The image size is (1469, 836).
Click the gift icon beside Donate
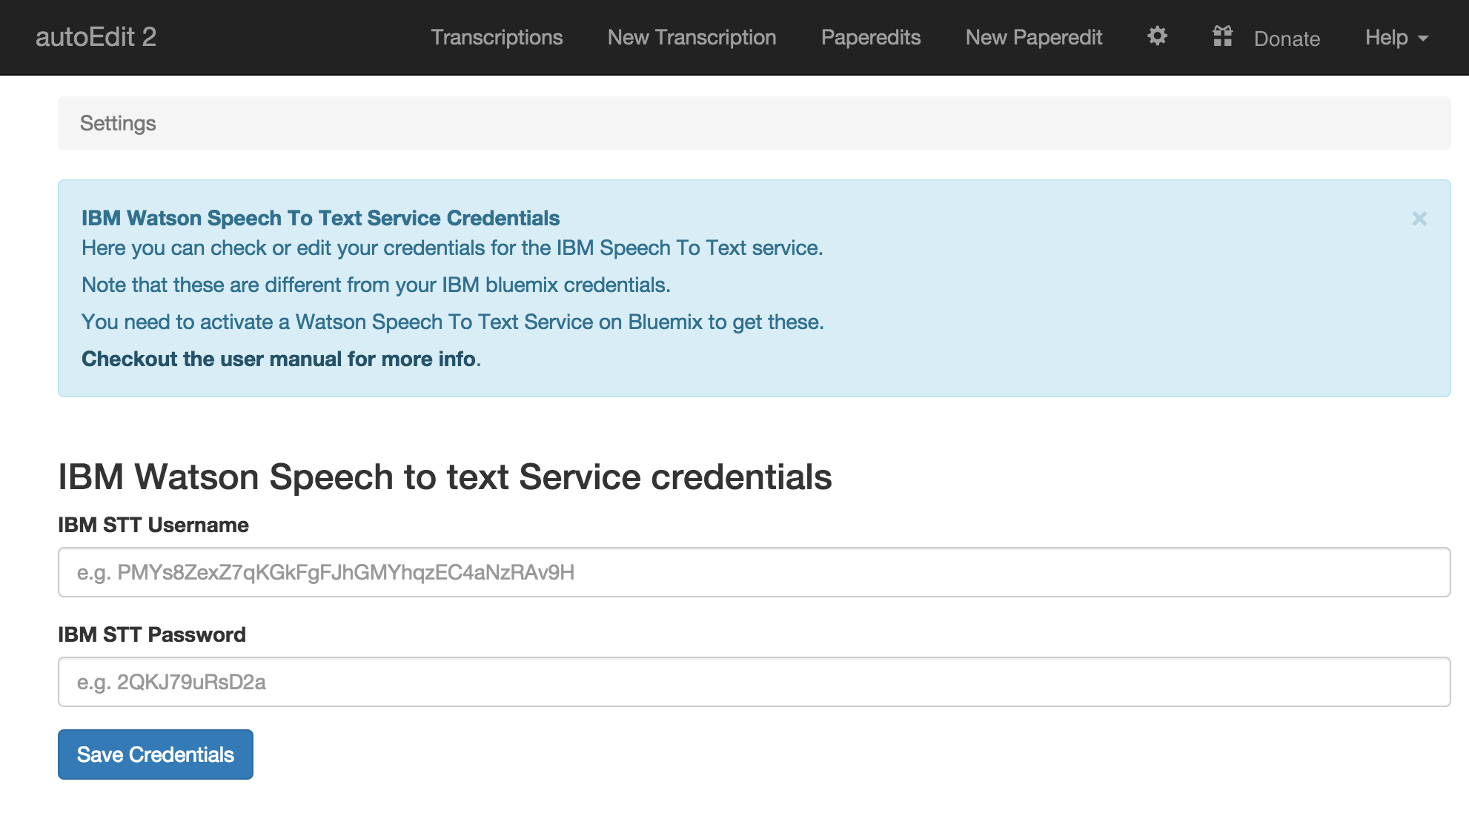tap(1222, 36)
